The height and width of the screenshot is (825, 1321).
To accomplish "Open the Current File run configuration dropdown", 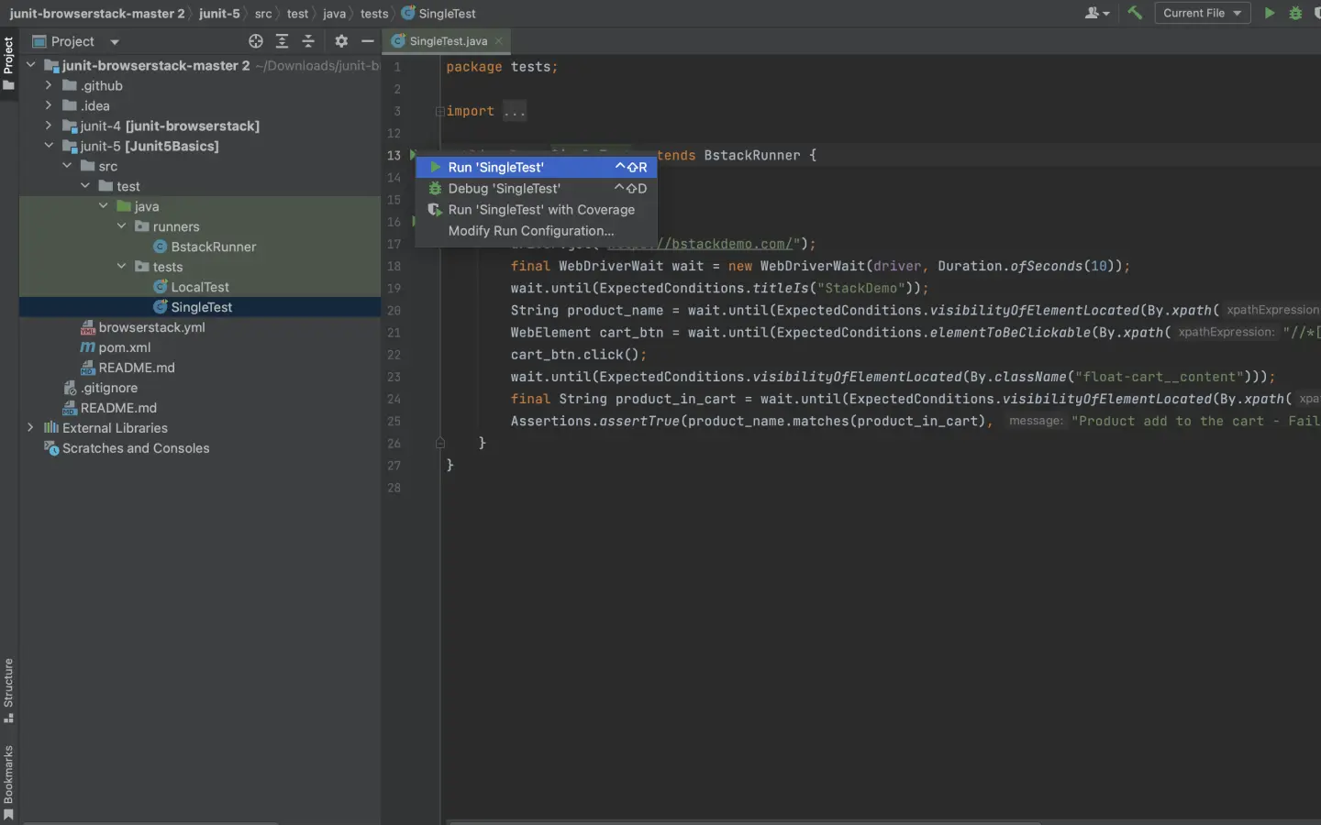I will point(1202,13).
